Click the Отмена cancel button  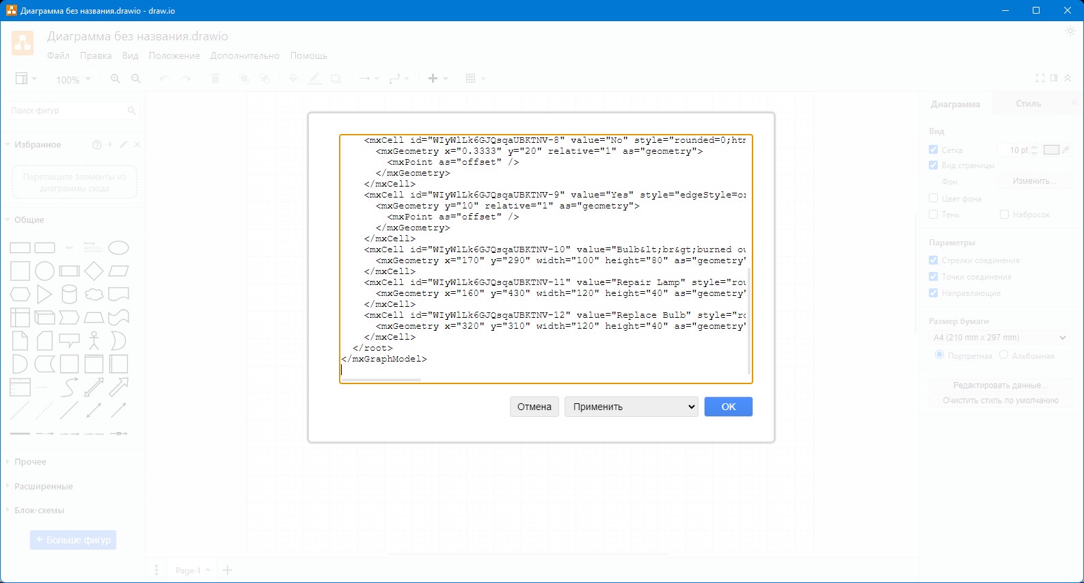click(x=534, y=407)
